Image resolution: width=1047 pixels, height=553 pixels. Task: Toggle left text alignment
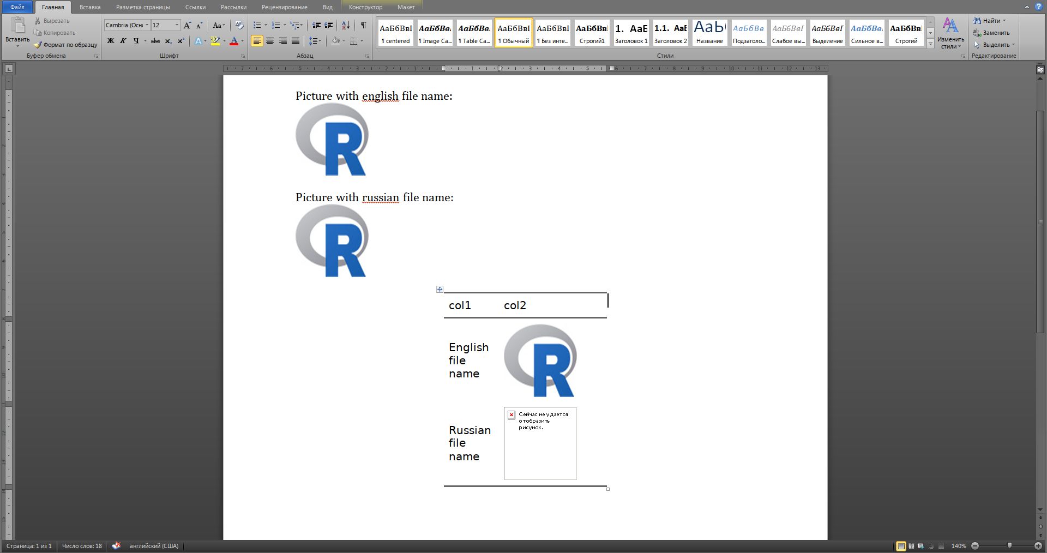(257, 41)
